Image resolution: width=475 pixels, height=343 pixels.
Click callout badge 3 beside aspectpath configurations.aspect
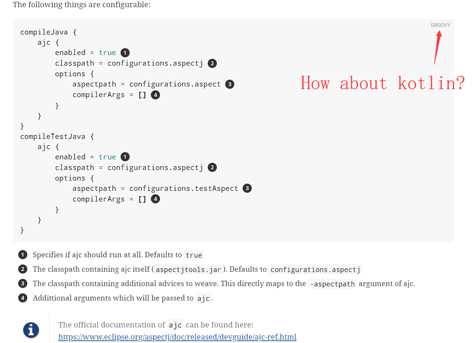(230, 84)
